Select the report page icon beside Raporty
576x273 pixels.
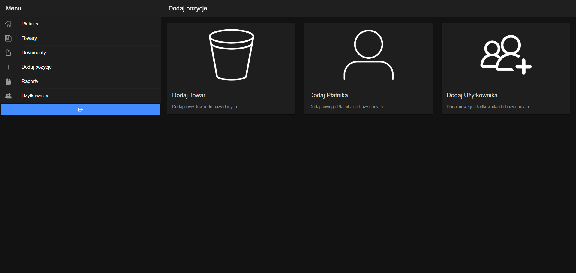[8, 81]
